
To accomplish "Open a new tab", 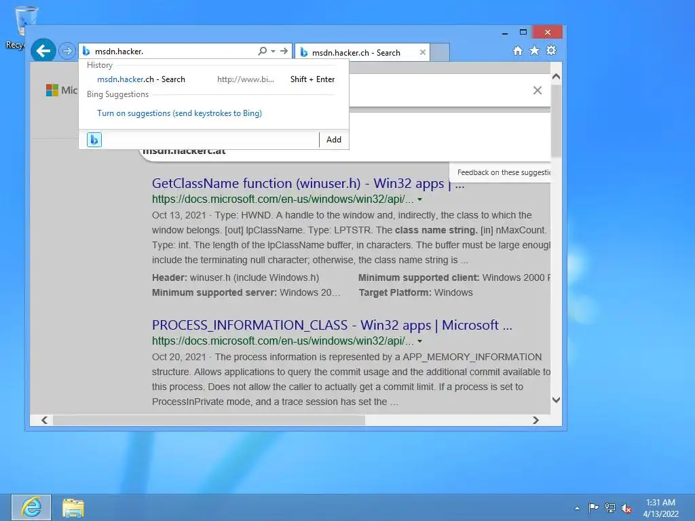I will click(440, 53).
